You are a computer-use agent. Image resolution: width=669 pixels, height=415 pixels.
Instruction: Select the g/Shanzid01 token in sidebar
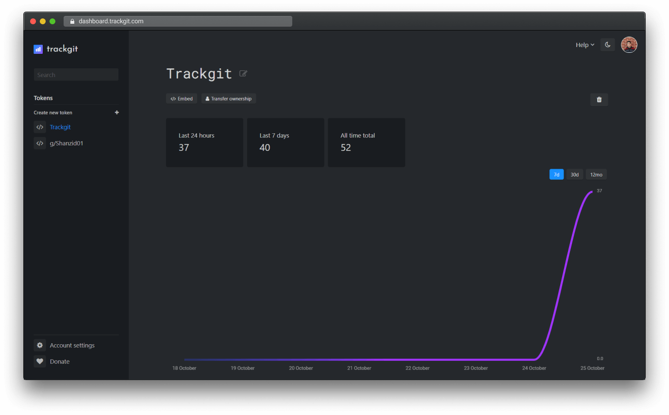(67, 143)
